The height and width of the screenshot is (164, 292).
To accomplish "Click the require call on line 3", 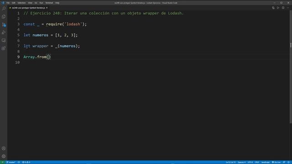I will (x=54, y=24).
